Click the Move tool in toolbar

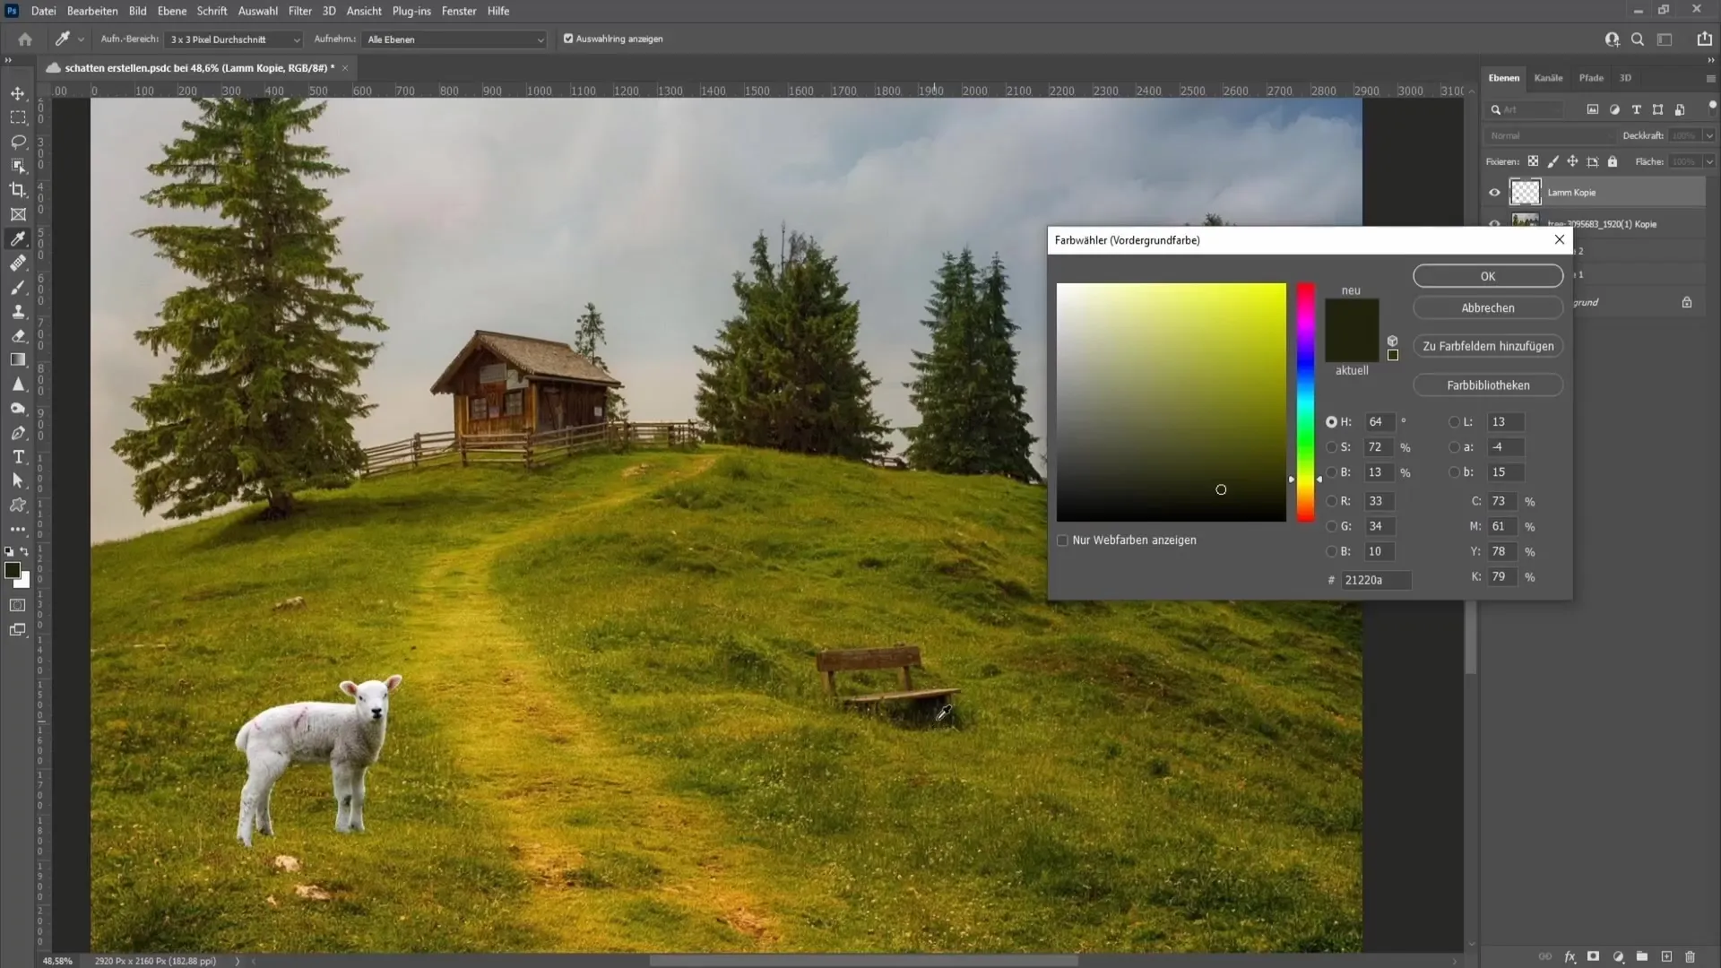coord(18,92)
